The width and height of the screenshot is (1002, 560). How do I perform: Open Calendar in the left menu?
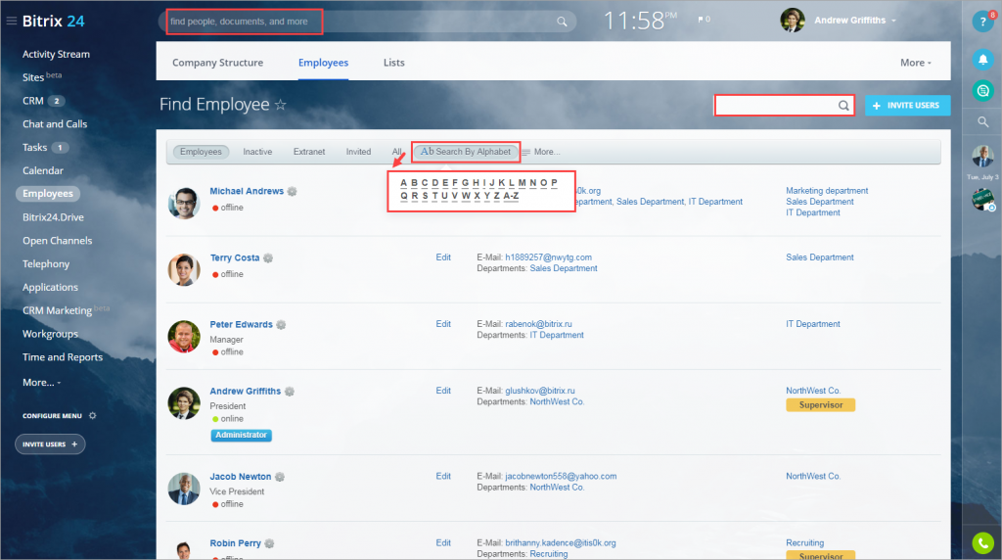click(43, 170)
